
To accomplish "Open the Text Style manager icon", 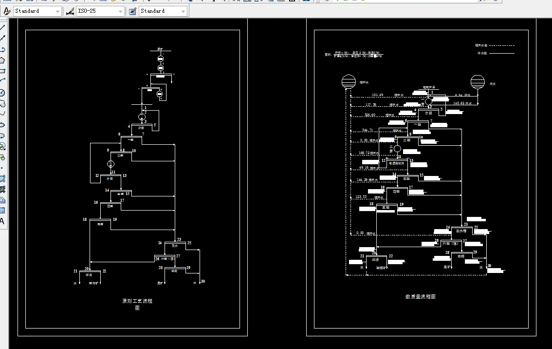I will [7, 11].
